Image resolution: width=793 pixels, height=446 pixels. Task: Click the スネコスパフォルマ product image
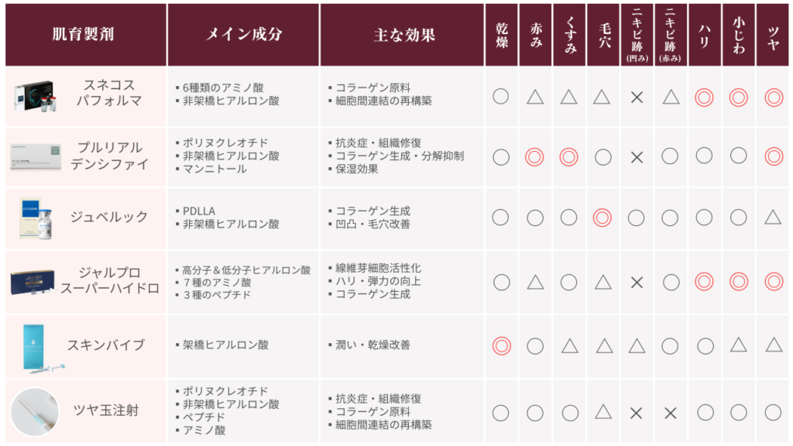[x=35, y=97]
